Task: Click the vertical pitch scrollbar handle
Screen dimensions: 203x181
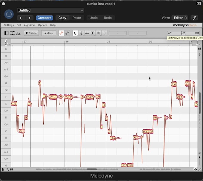Action: (x=200, y=103)
